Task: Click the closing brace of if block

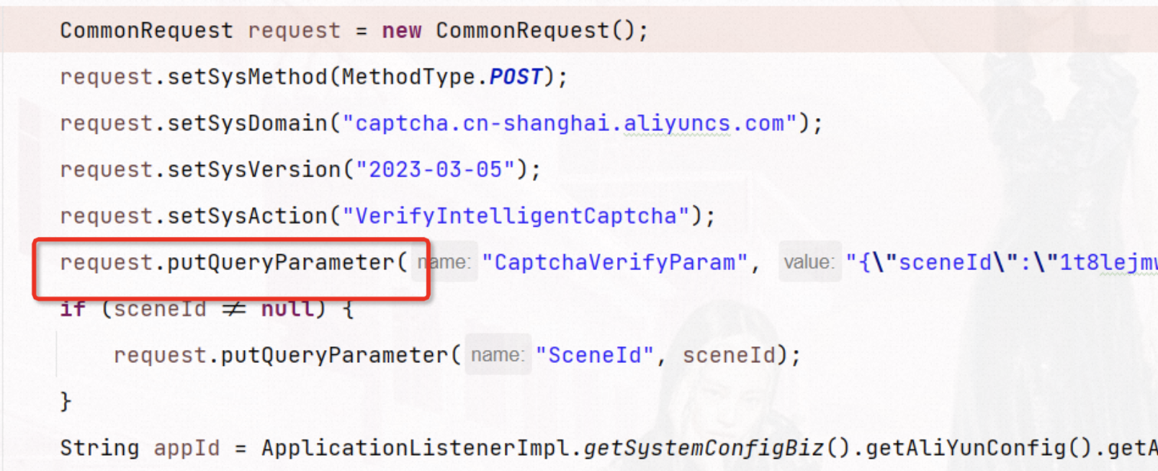Action: (66, 401)
